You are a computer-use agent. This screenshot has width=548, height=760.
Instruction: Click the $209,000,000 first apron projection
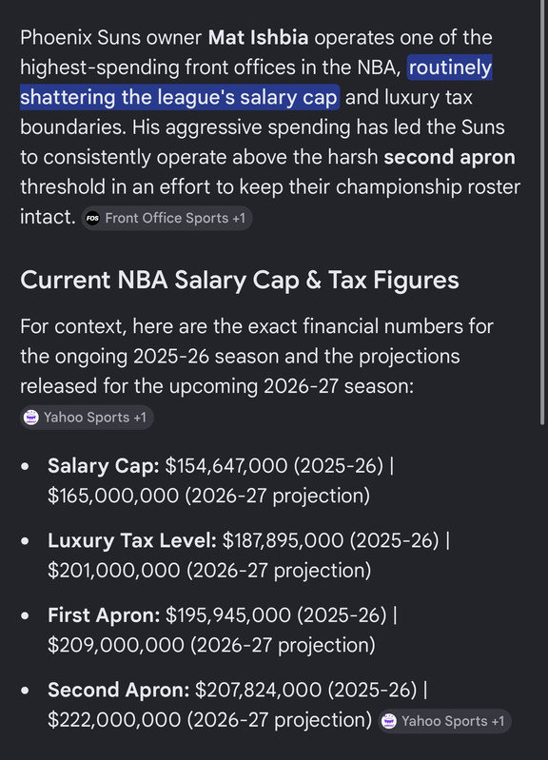click(x=116, y=645)
